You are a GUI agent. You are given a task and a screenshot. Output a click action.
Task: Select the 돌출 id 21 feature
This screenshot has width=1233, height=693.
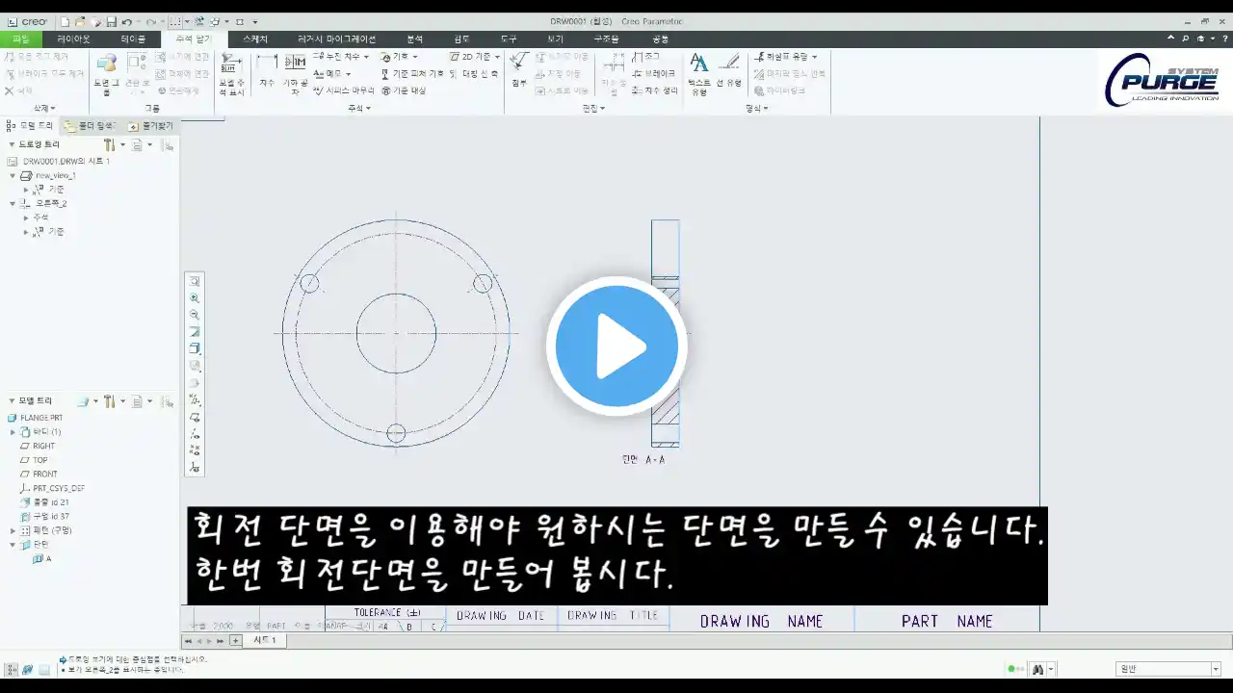[x=44, y=502]
